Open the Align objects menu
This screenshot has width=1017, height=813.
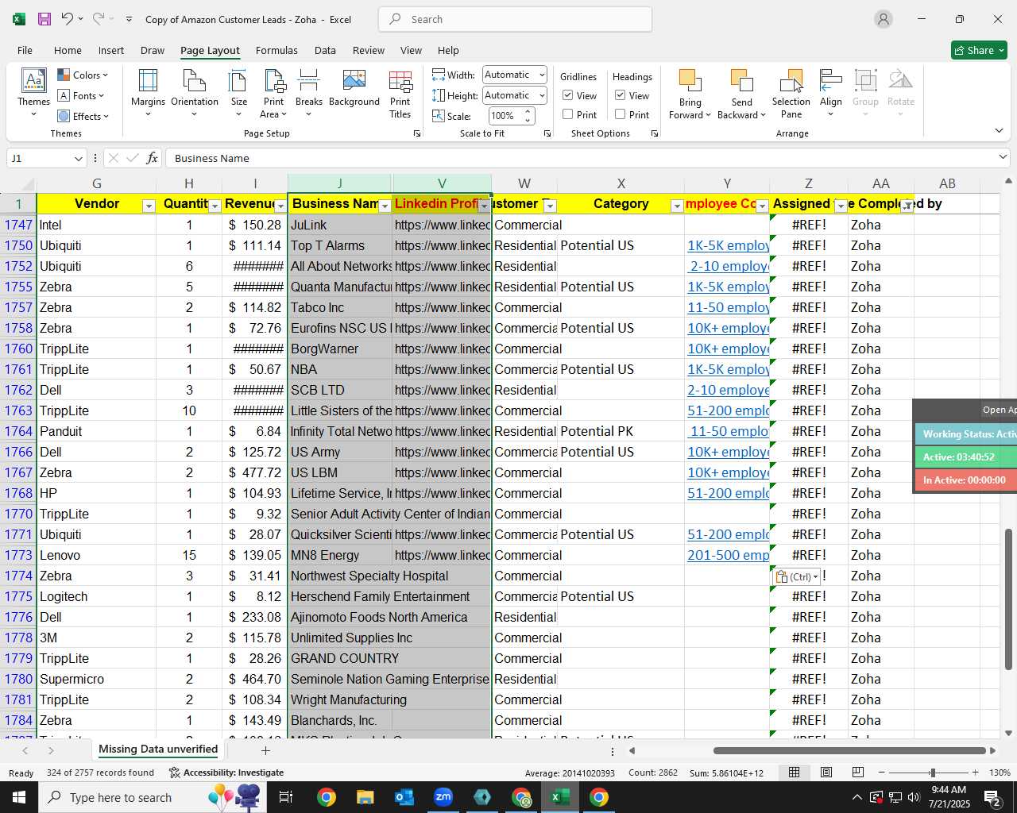[831, 93]
